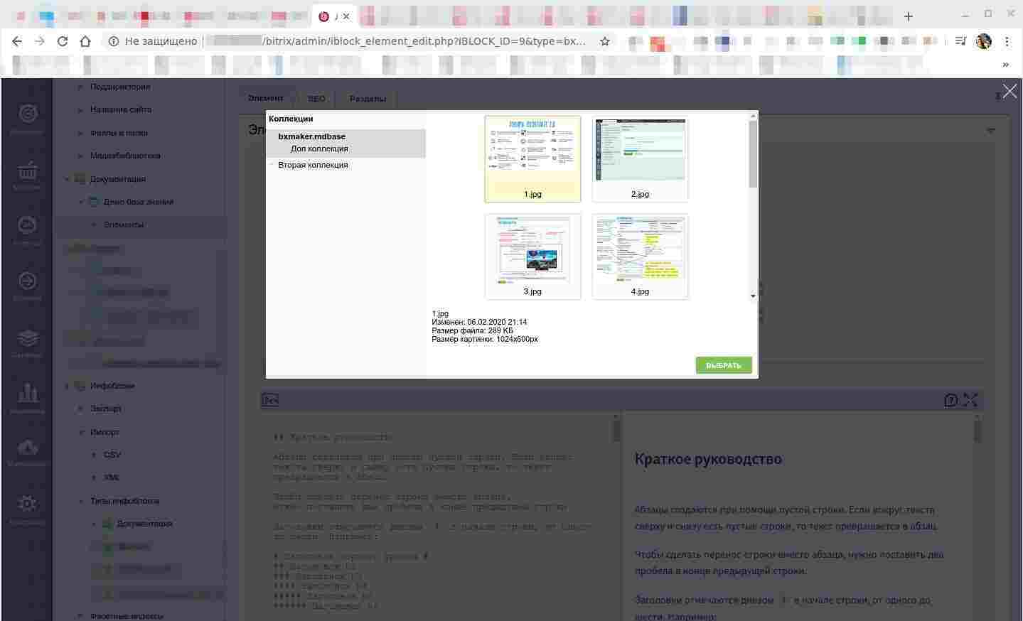Select the shopping cart icon in the left rail
The height and width of the screenshot is (621, 1023).
(27, 171)
